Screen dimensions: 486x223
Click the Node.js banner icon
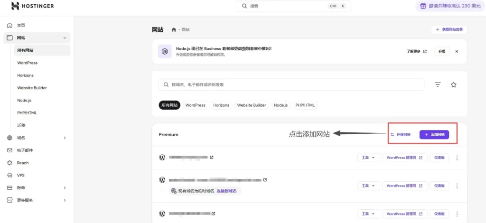[x=165, y=51]
